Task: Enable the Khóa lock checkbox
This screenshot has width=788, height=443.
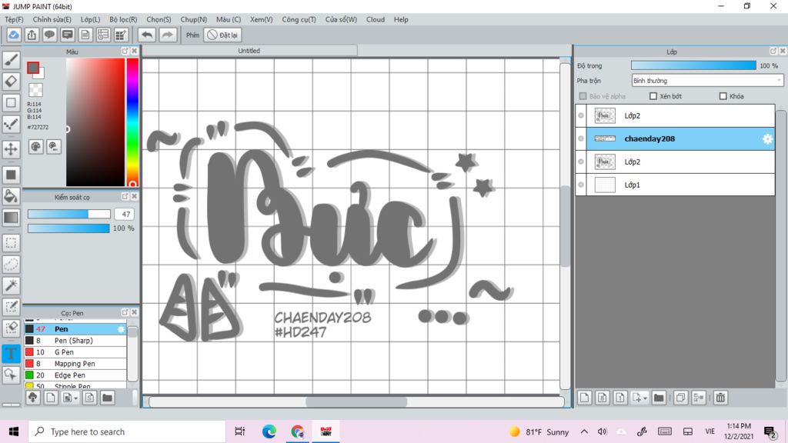Action: [x=723, y=96]
